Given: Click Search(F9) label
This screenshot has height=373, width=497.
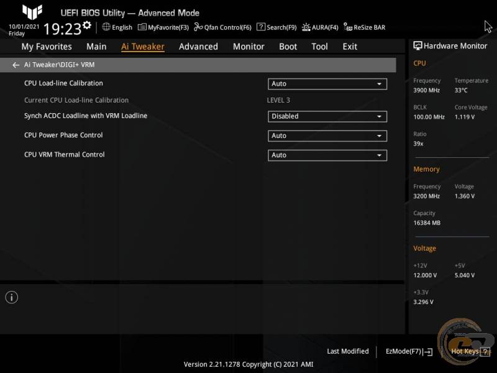Looking at the screenshot, I should pos(281,27).
